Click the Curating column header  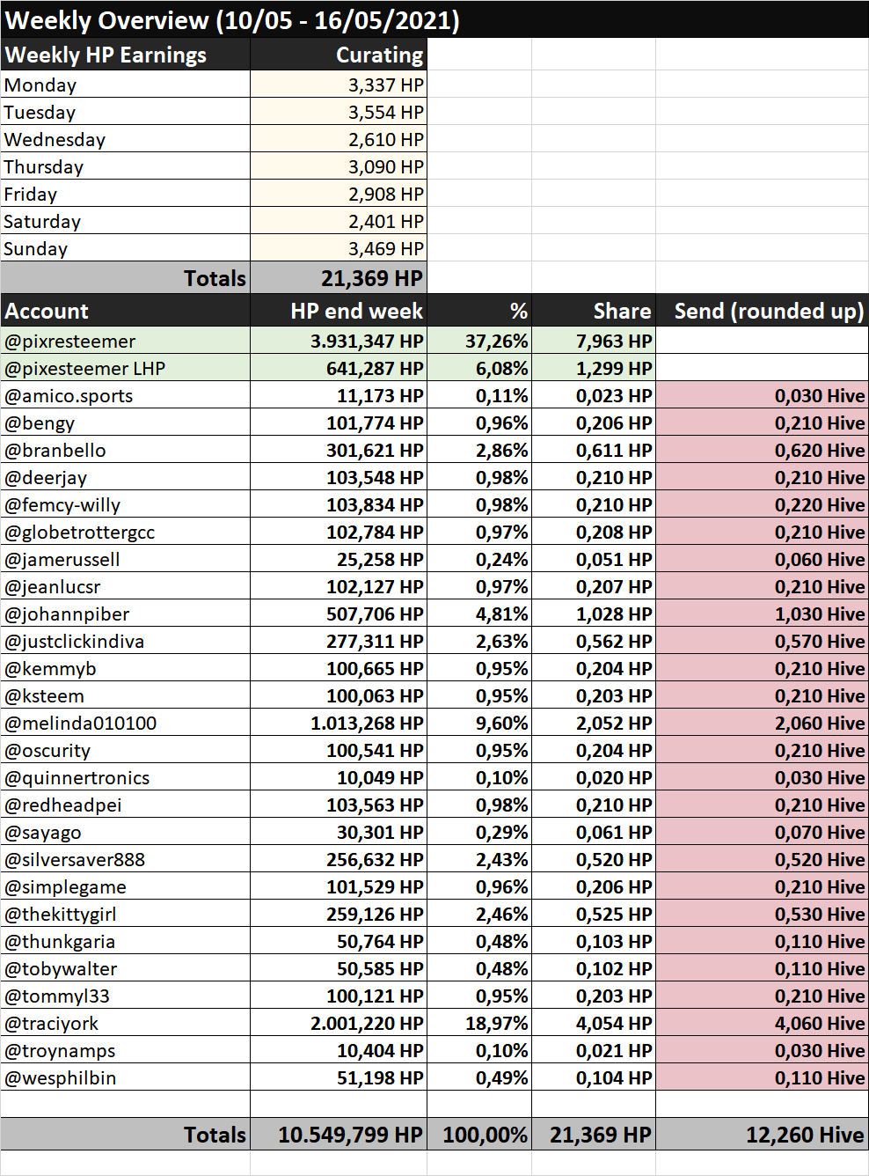coord(339,55)
